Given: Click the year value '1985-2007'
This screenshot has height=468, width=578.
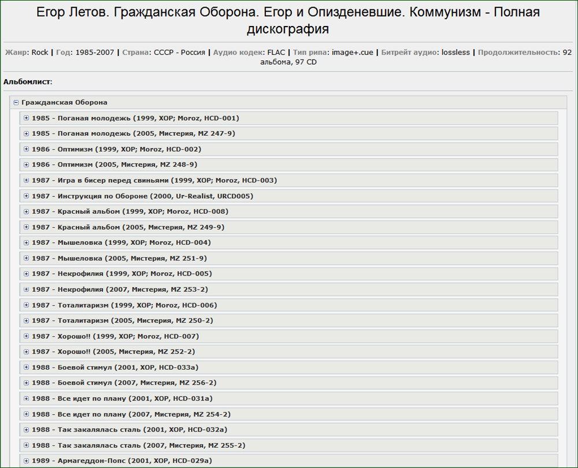Looking at the screenshot, I should click(x=95, y=53).
